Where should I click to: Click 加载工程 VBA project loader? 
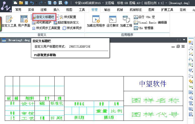[126, 21]
